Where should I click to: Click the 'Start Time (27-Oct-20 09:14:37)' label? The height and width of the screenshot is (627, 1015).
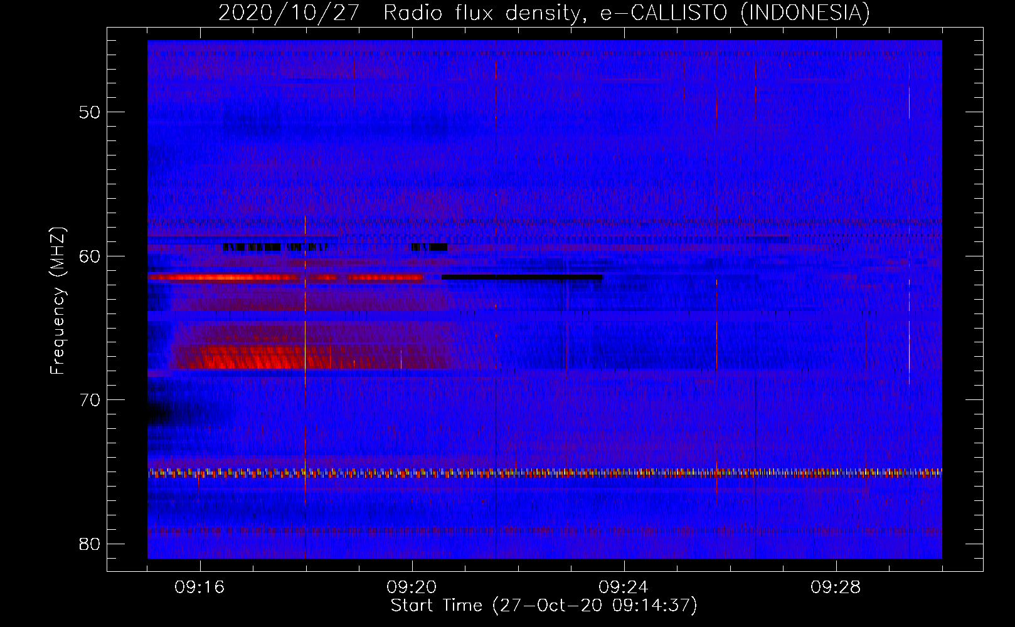(x=544, y=606)
